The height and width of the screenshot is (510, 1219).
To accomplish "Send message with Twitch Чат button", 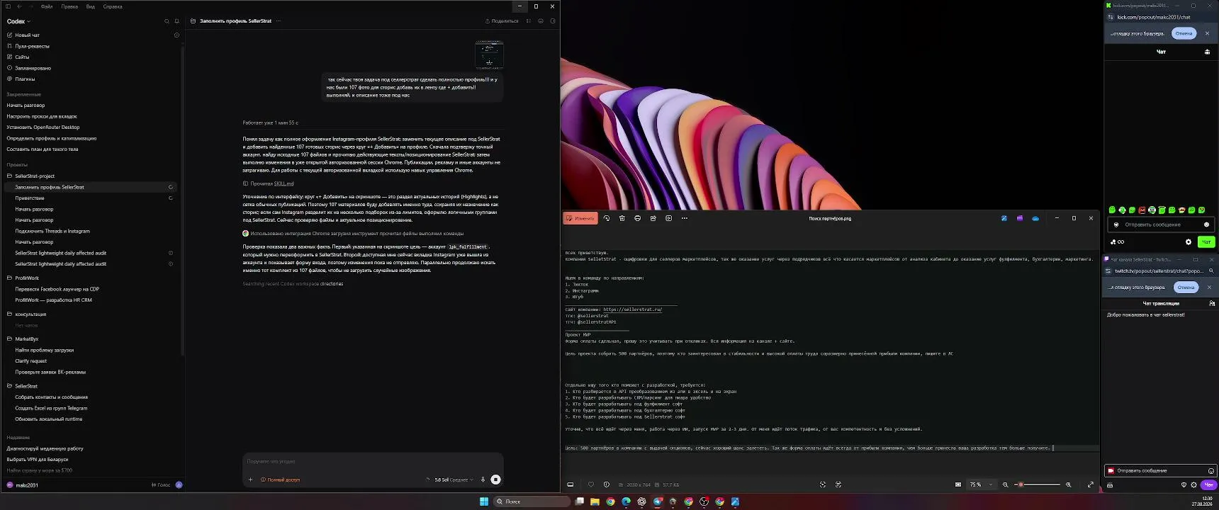I will (1208, 485).
